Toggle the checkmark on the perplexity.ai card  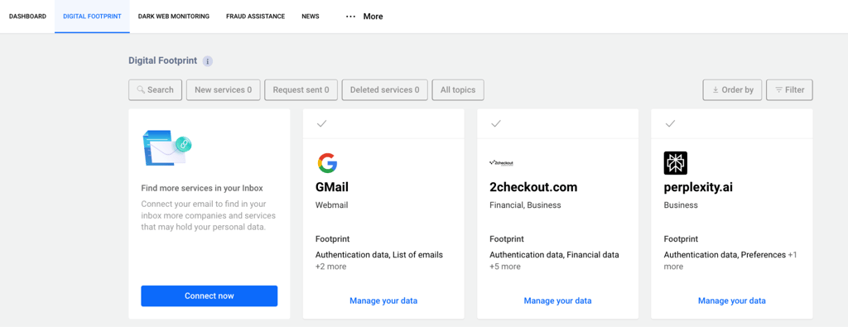tap(670, 124)
